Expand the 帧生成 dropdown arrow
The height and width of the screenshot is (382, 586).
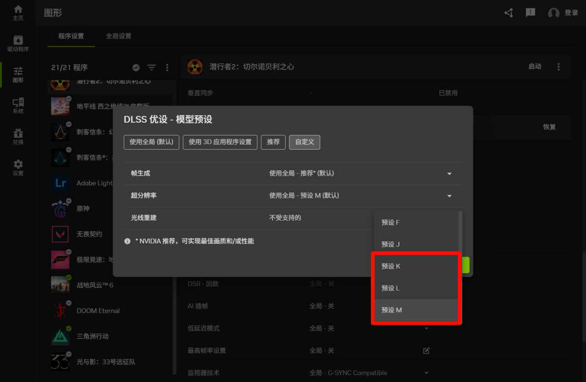(449, 174)
